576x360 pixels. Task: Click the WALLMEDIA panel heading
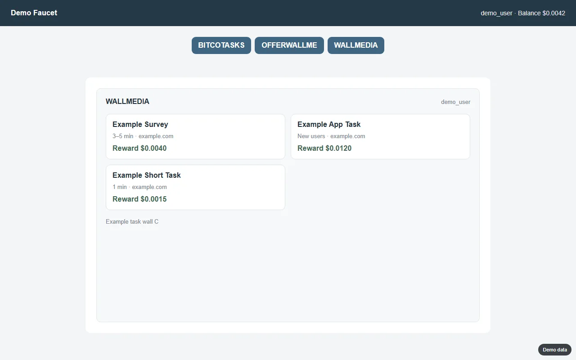pos(127,102)
